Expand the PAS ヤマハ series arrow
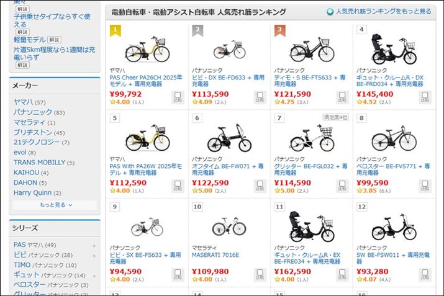The height and width of the screenshot is (296, 444). coord(94,245)
